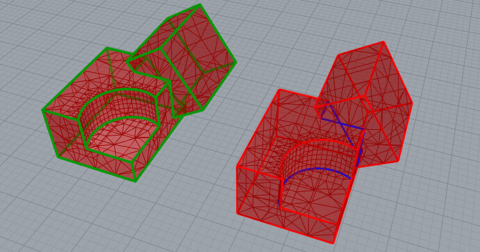
Task: Click bottom-left corner of red-outlined mesh
Action: (x=238, y=212)
